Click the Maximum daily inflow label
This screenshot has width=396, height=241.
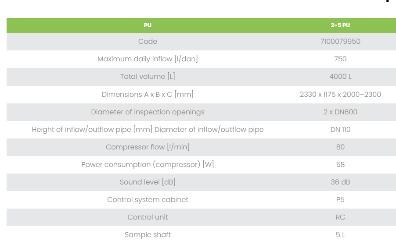148,59
